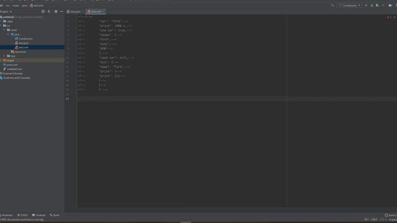Collapse the main folder arrow
Screen dimensions: 397x223
coord(4,30)
